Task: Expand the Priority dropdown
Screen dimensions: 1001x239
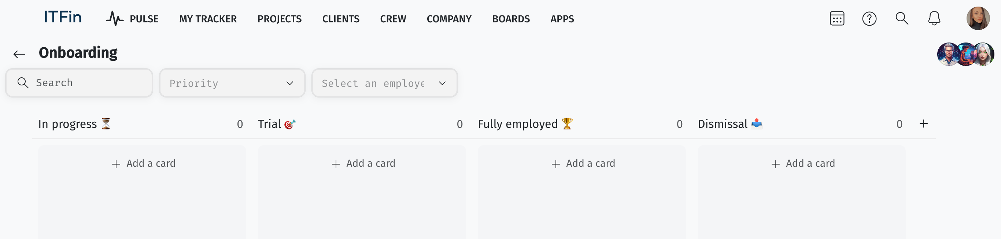Action: [x=232, y=83]
